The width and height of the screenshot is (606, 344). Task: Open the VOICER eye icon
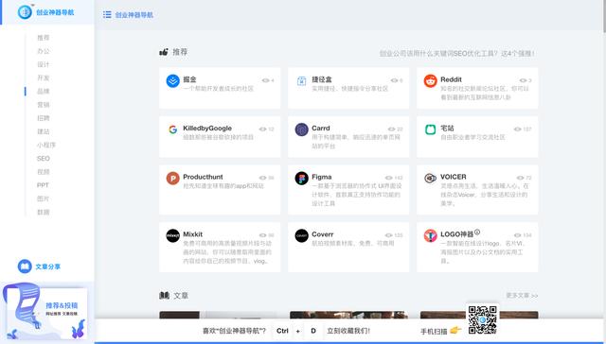(x=430, y=179)
